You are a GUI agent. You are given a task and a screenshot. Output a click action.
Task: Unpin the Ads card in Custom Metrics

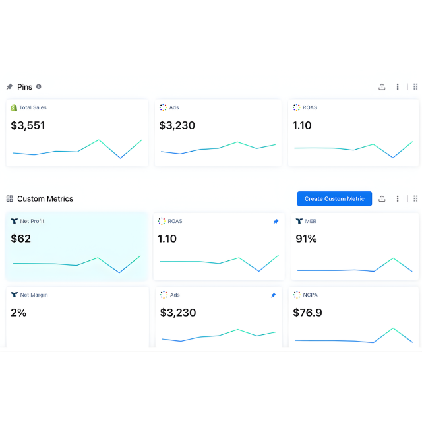(x=273, y=295)
